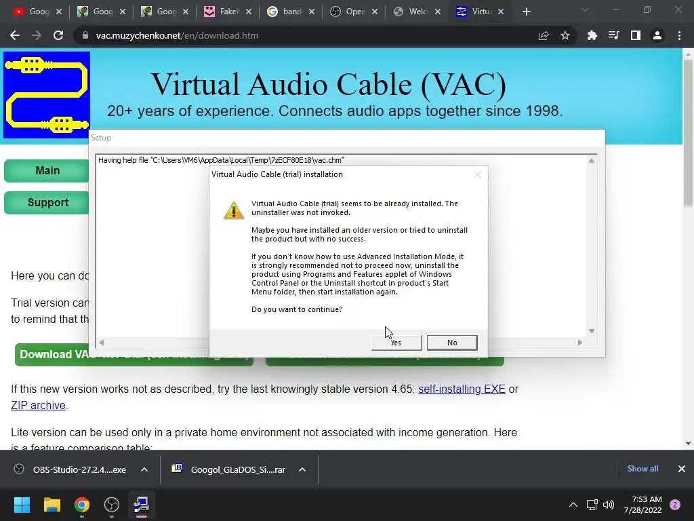Expand options for OBS-Studio download
Image resolution: width=694 pixels, height=521 pixels.
pyautogui.click(x=144, y=469)
